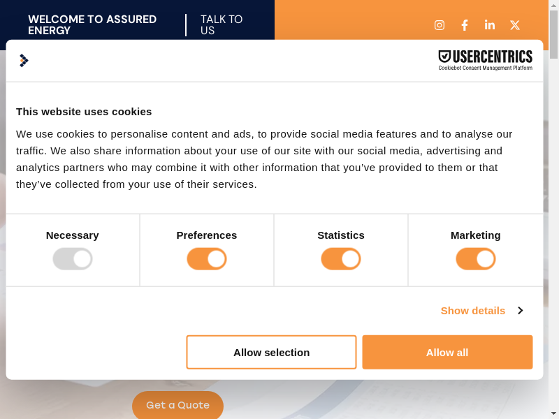Toggle the Necessary cookies switch
This screenshot has width=559, height=419.
[73, 259]
